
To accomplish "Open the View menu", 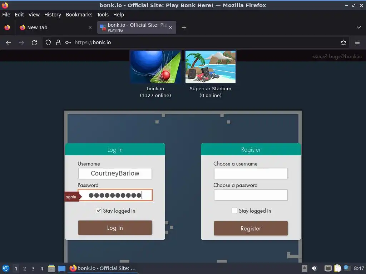I will point(34,15).
